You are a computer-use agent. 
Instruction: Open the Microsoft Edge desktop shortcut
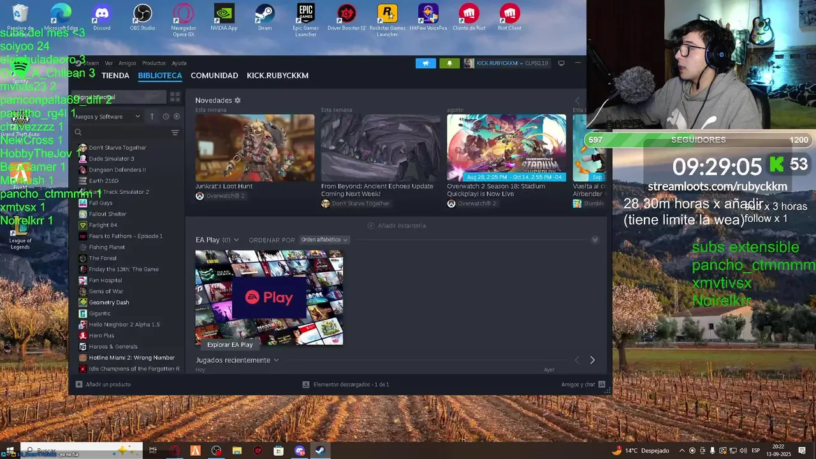click(x=61, y=17)
